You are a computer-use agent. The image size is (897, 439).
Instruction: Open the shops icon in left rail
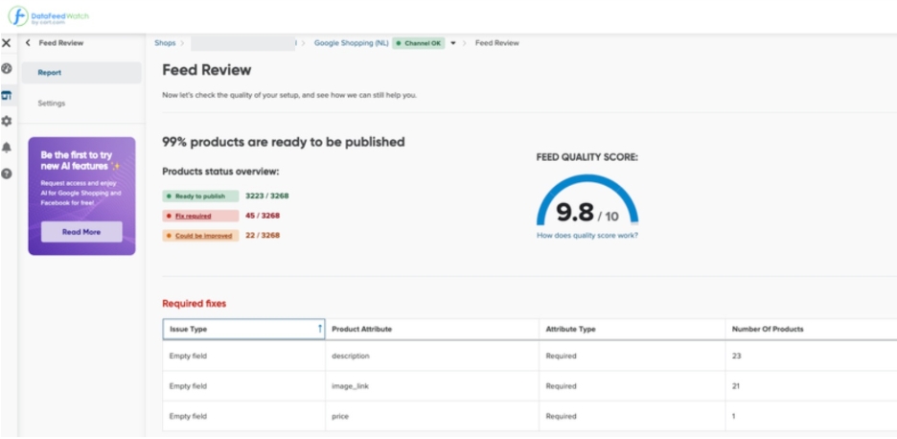pos(7,95)
